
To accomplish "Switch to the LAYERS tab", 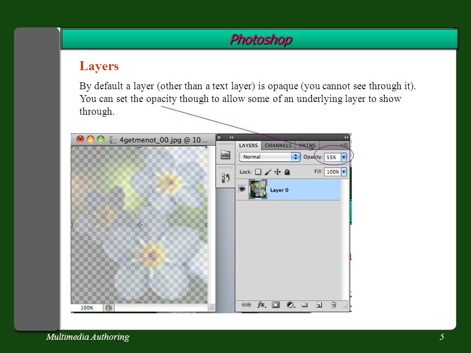I will tap(248, 145).
